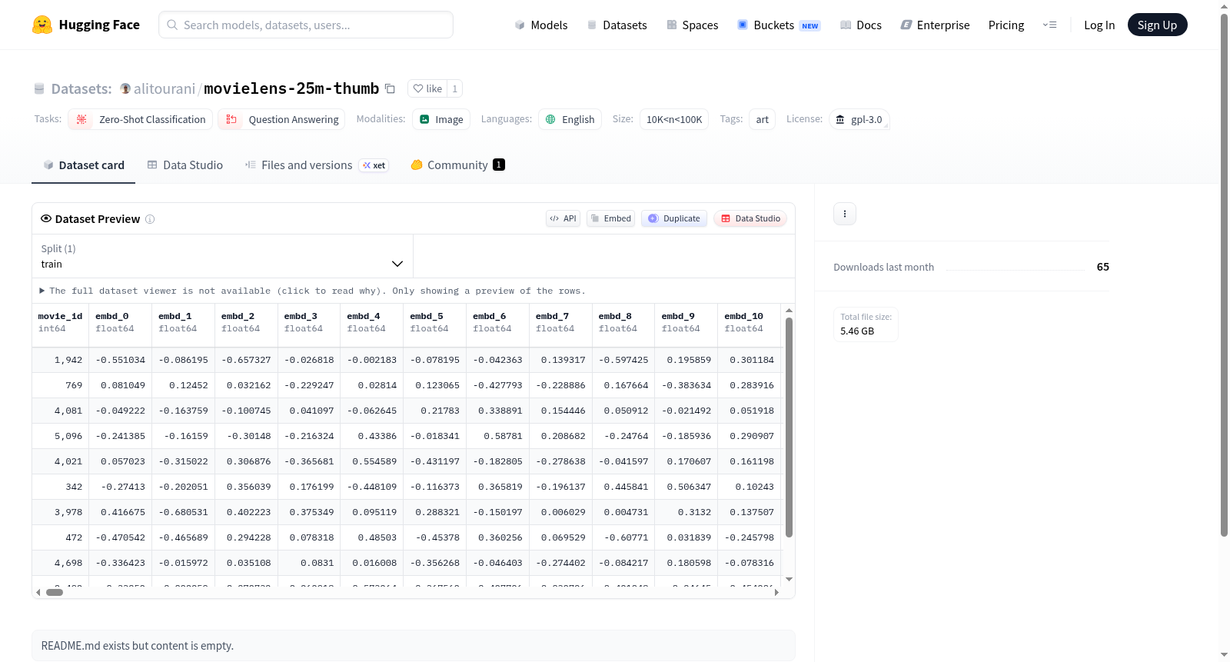Go to Spaces in the top navigation
This screenshot has height=662, width=1230.
click(x=693, y=25)
